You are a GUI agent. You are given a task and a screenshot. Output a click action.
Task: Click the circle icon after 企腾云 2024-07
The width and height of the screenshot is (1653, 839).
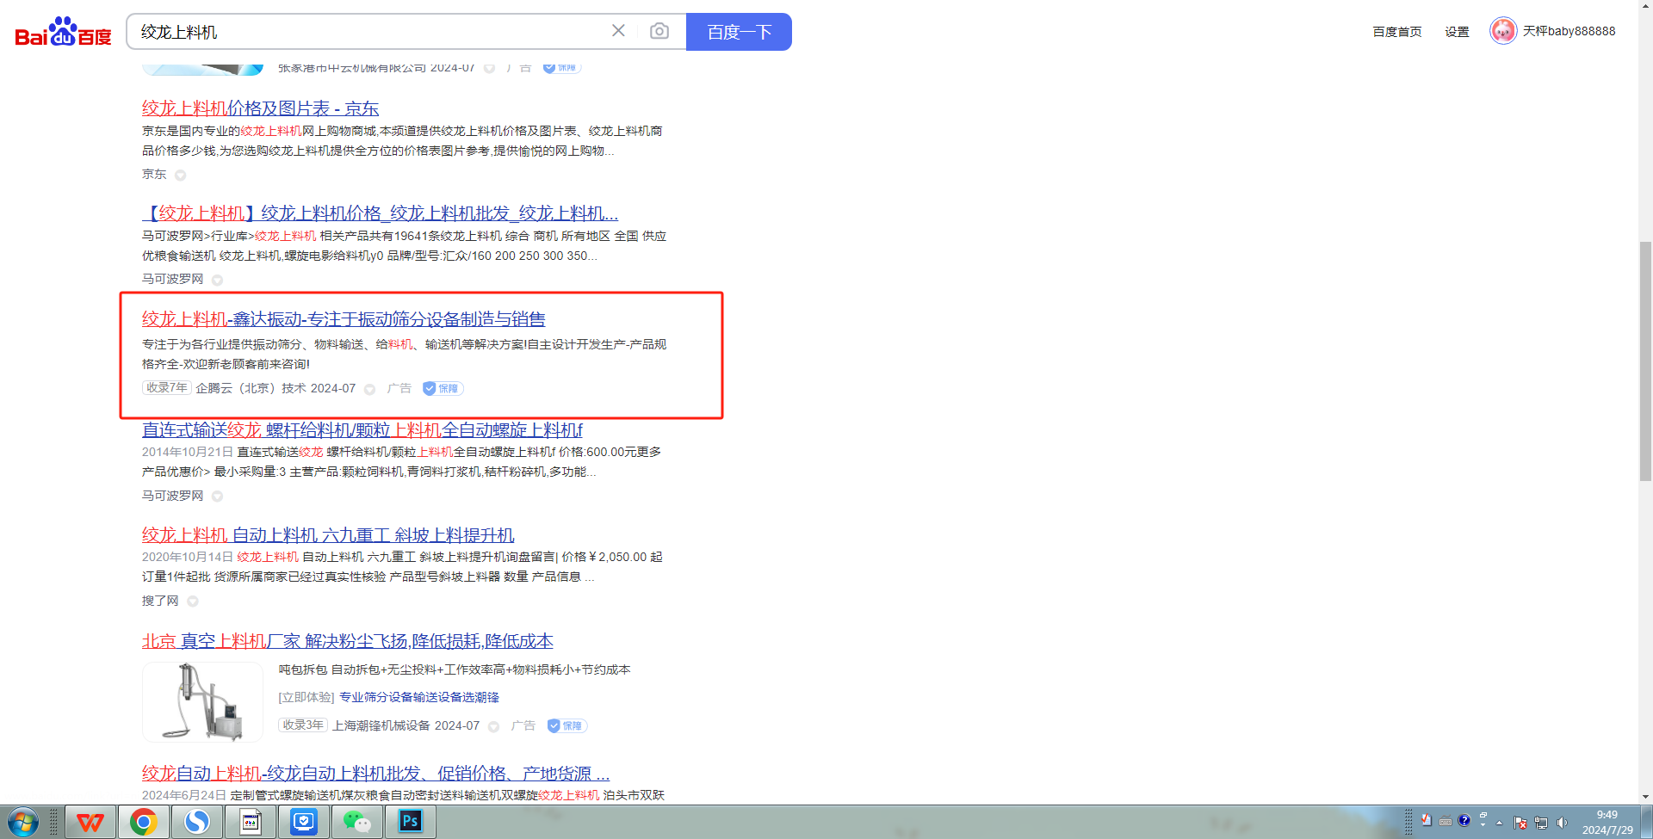tap(369, 389)
